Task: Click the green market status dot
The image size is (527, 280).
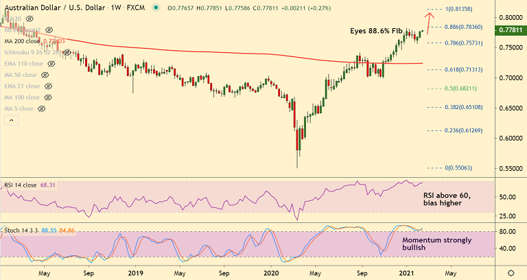Action: [155, 8]
